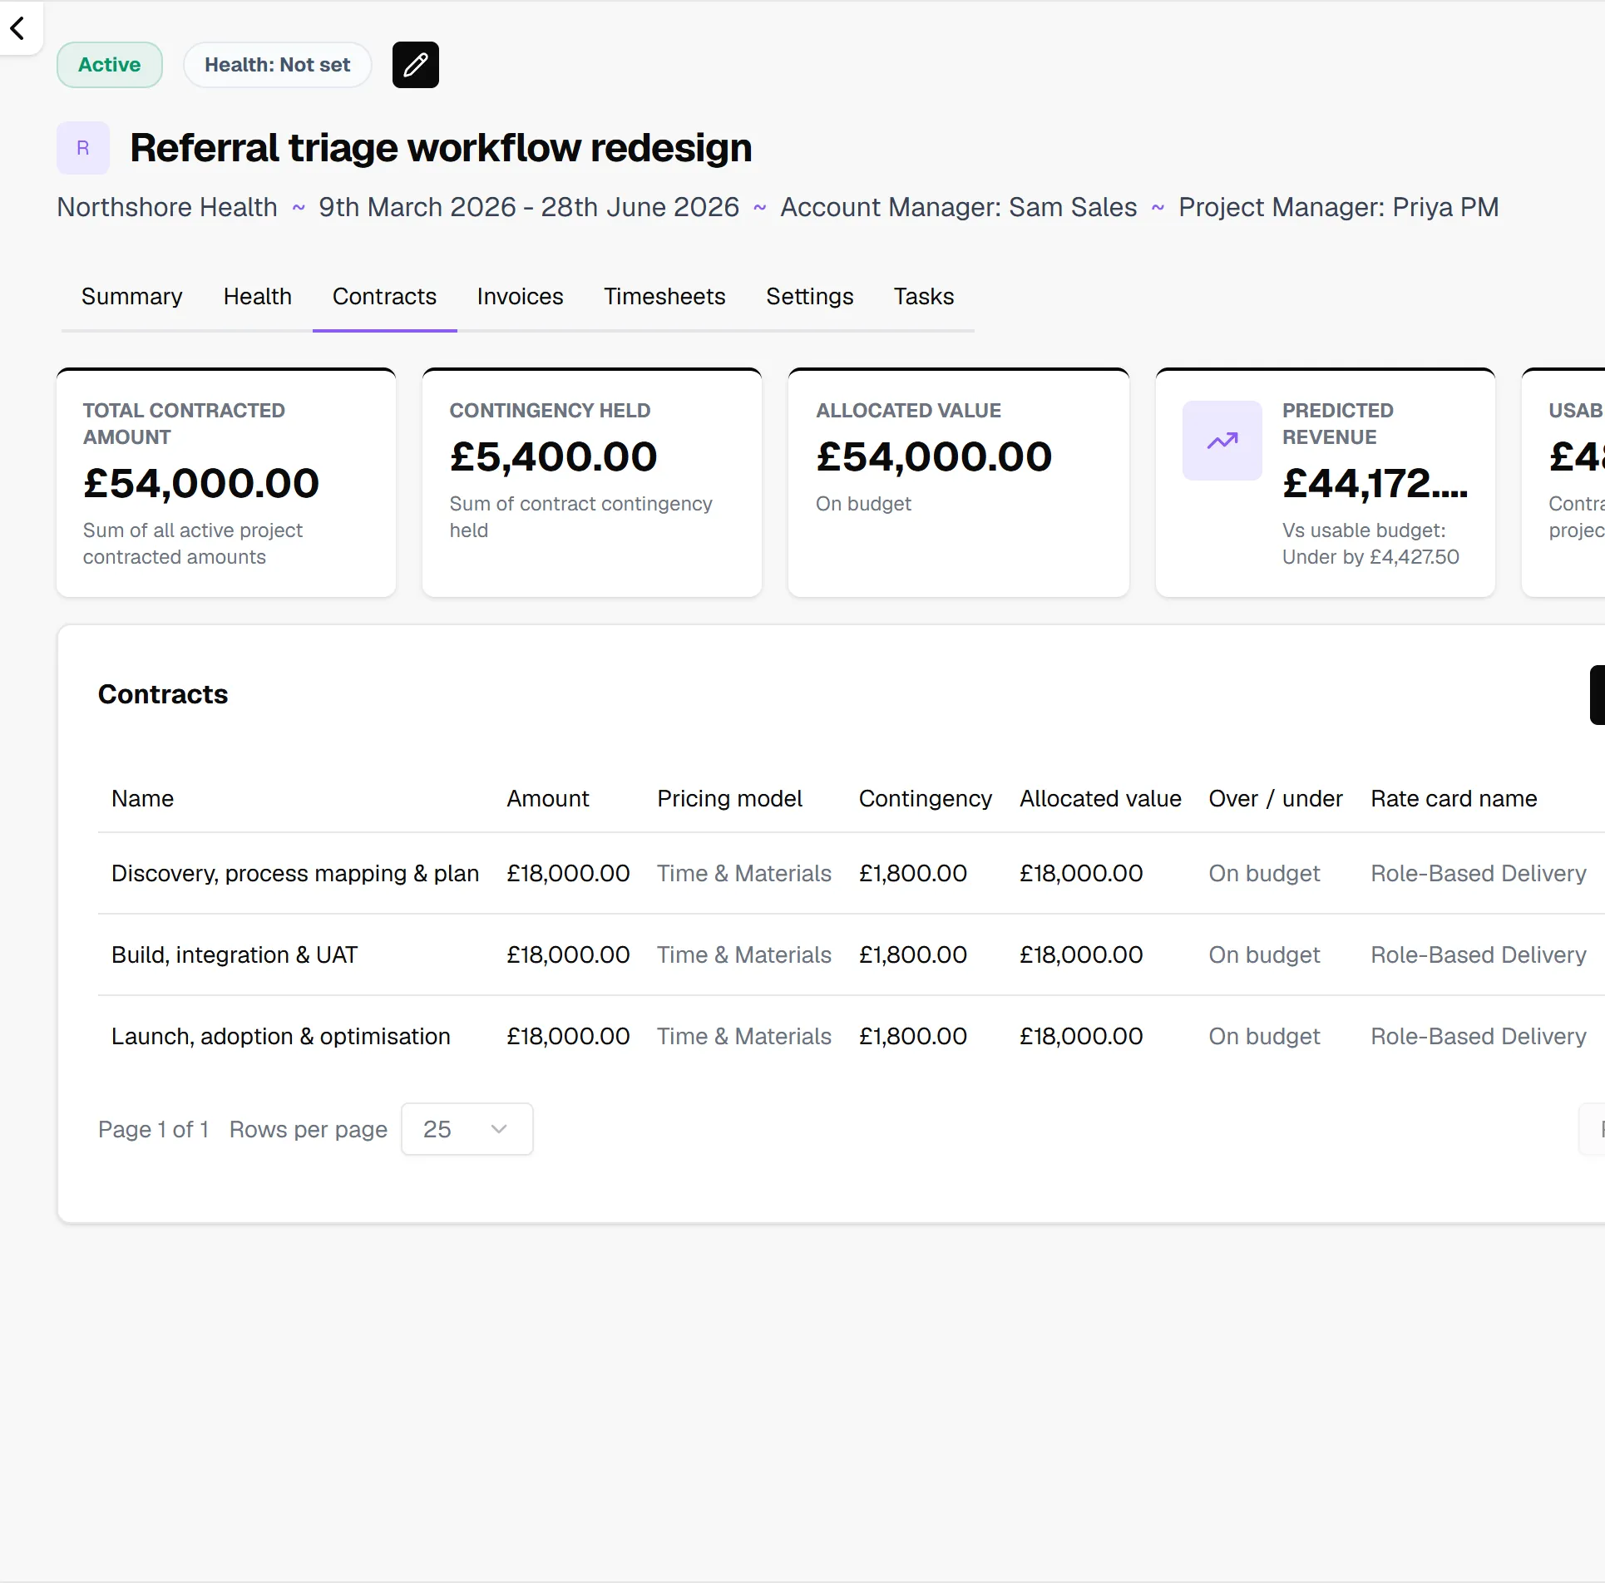Click the Active status badge
The width and height of the screenshot is (1605, 1583).
point(110,65)
